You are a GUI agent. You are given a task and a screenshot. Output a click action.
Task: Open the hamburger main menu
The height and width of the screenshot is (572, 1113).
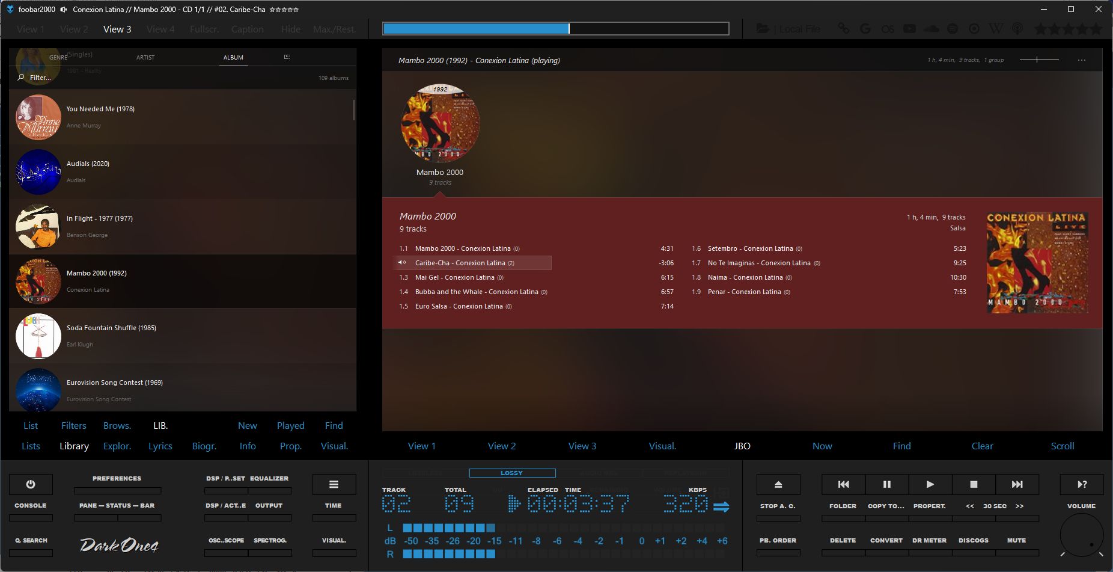(334, 484)
